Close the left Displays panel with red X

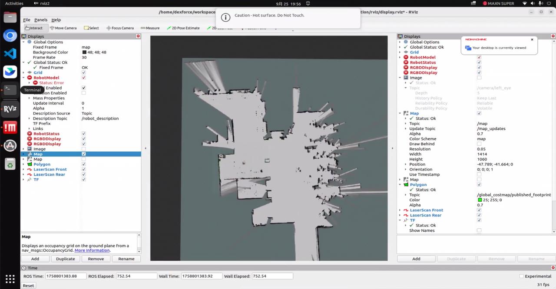(x=138, y=36)
